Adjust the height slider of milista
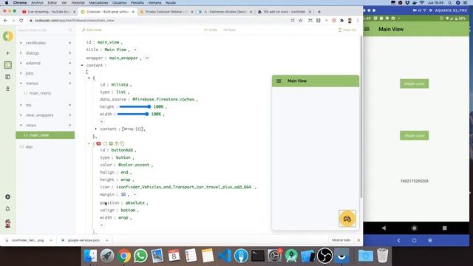This screenshot has height=266, width=473. click(135, 106)
